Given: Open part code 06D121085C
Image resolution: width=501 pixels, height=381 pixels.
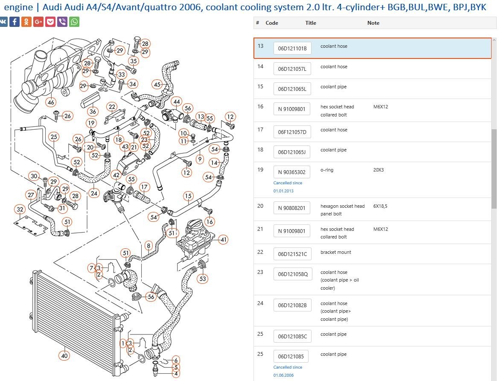Looking at the screenshot, I should tap(292, 336).
